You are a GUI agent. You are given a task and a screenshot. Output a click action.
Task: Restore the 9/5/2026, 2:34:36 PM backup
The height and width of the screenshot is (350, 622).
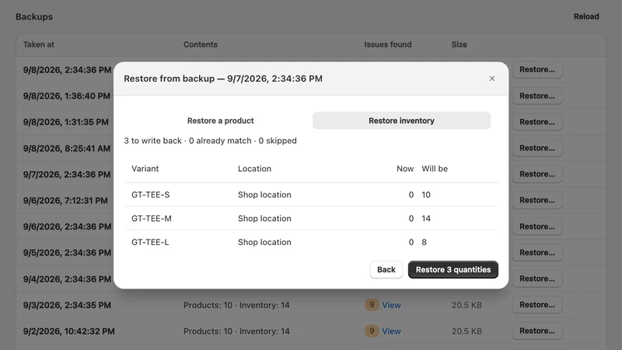[x=537, y=253]
